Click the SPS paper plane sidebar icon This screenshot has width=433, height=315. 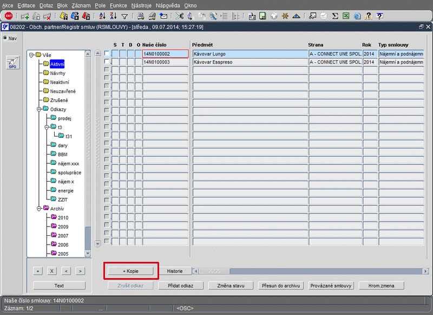[12, 62]
